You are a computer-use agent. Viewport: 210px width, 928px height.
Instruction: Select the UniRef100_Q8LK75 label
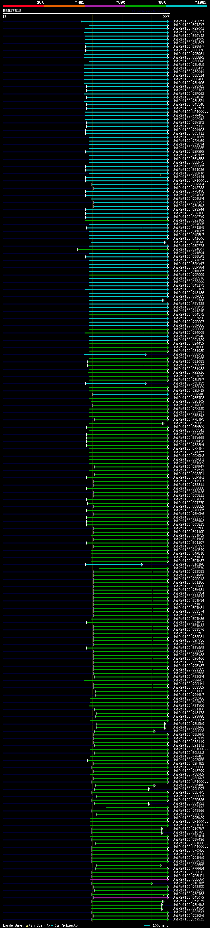coord(188,163)
